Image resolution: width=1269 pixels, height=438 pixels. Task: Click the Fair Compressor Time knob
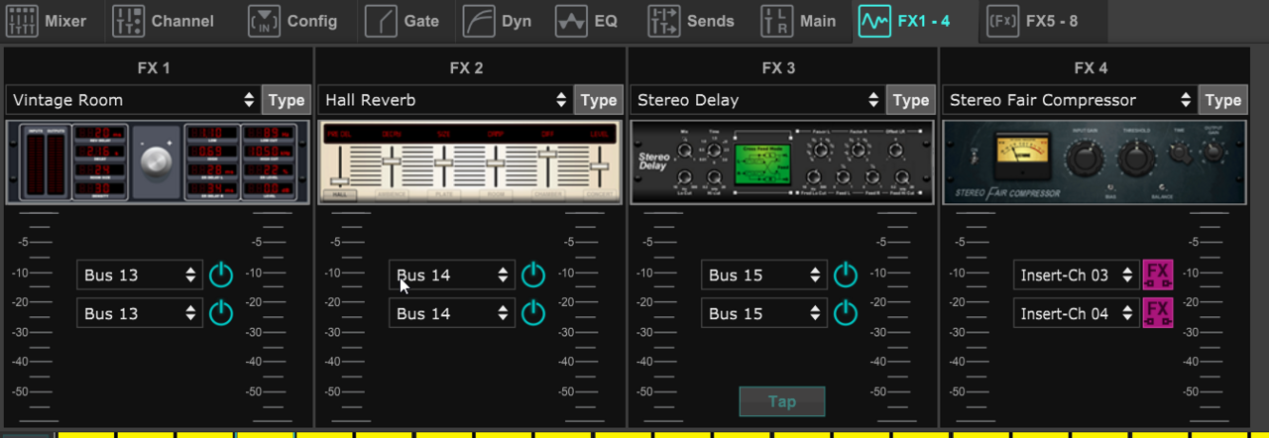click(1180, 153)
